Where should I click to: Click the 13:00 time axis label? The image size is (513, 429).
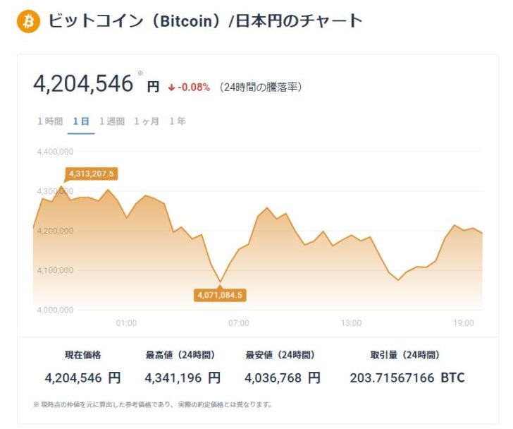pyautogui.click(x=351, y=322)
